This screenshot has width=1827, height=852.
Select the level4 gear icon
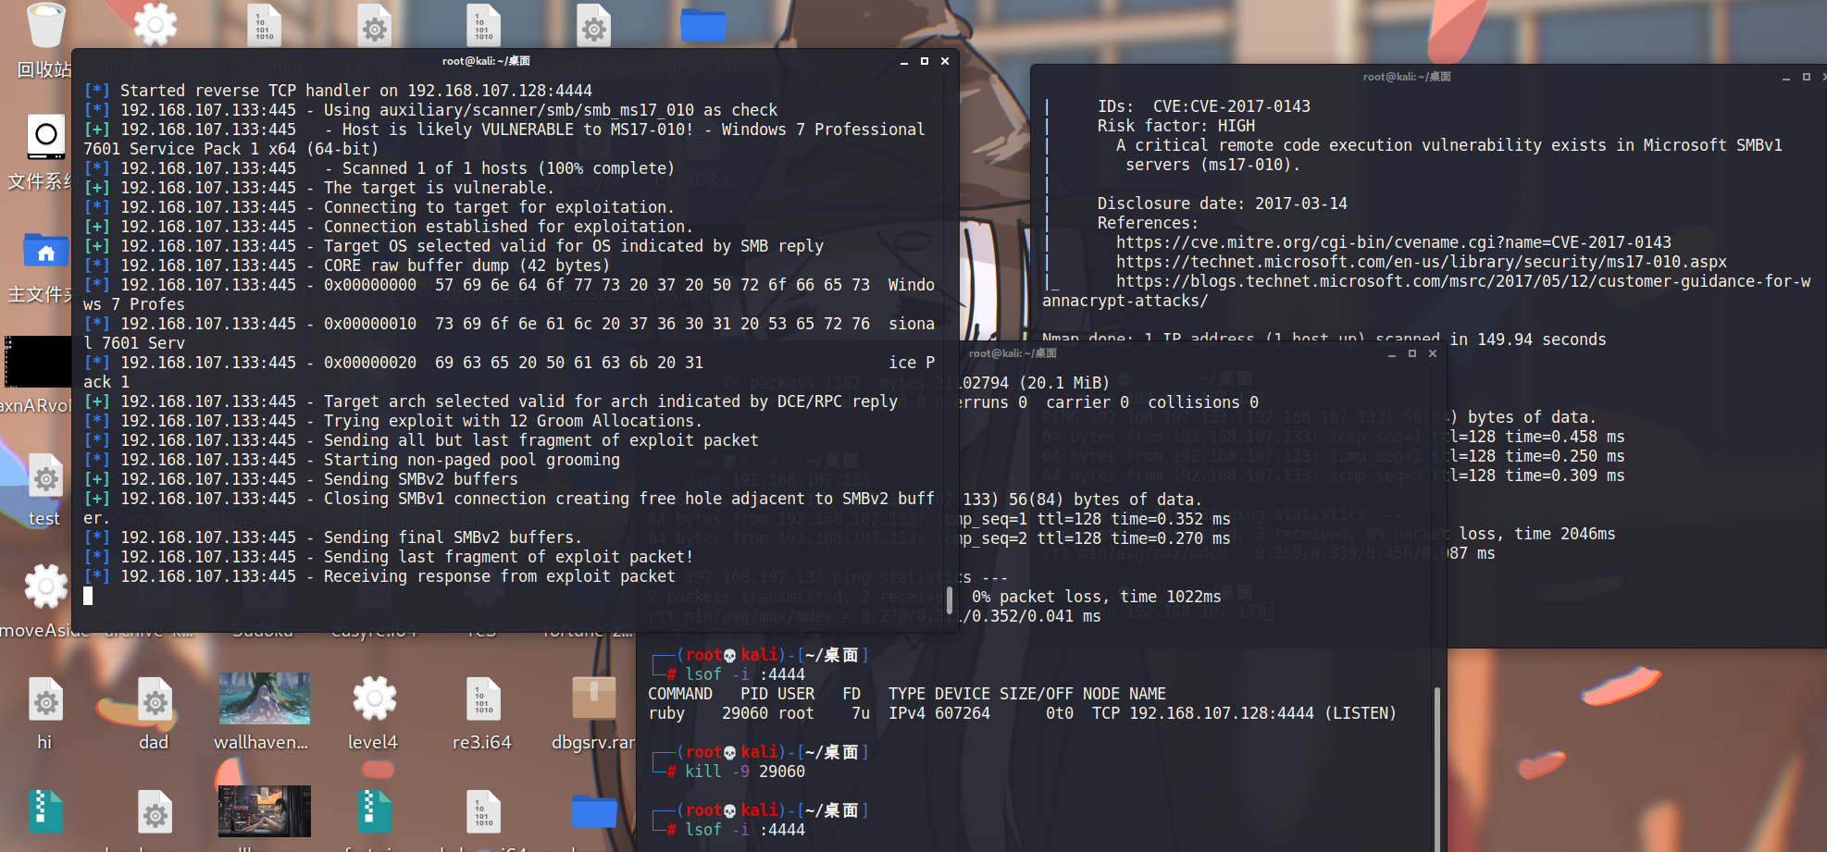click(374, 698)
